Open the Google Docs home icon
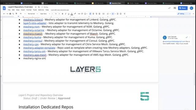This screenshot has width=196, height=110. click(4, 8)
